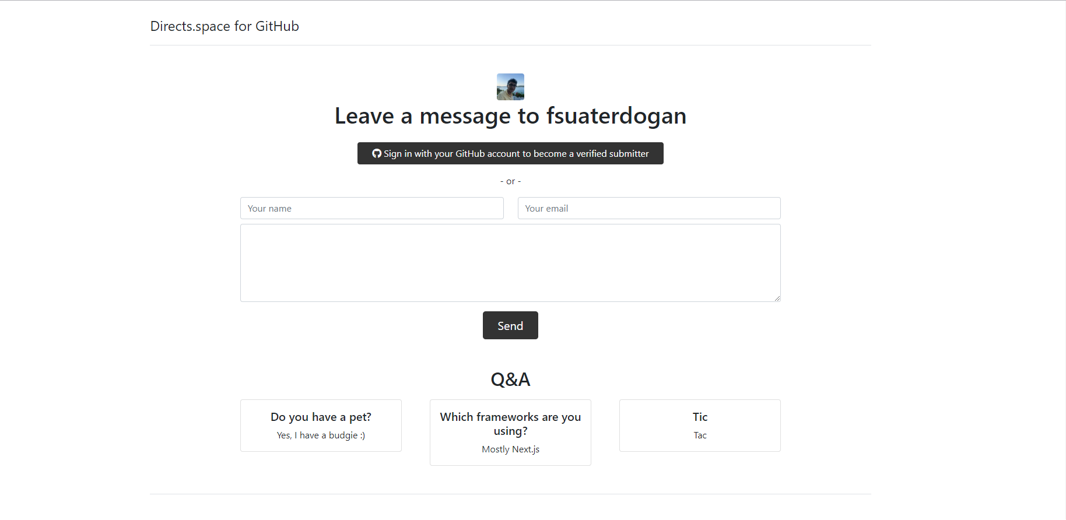Click the Send button
This screenshot has width=1066, height=520.
coord(510,325)
